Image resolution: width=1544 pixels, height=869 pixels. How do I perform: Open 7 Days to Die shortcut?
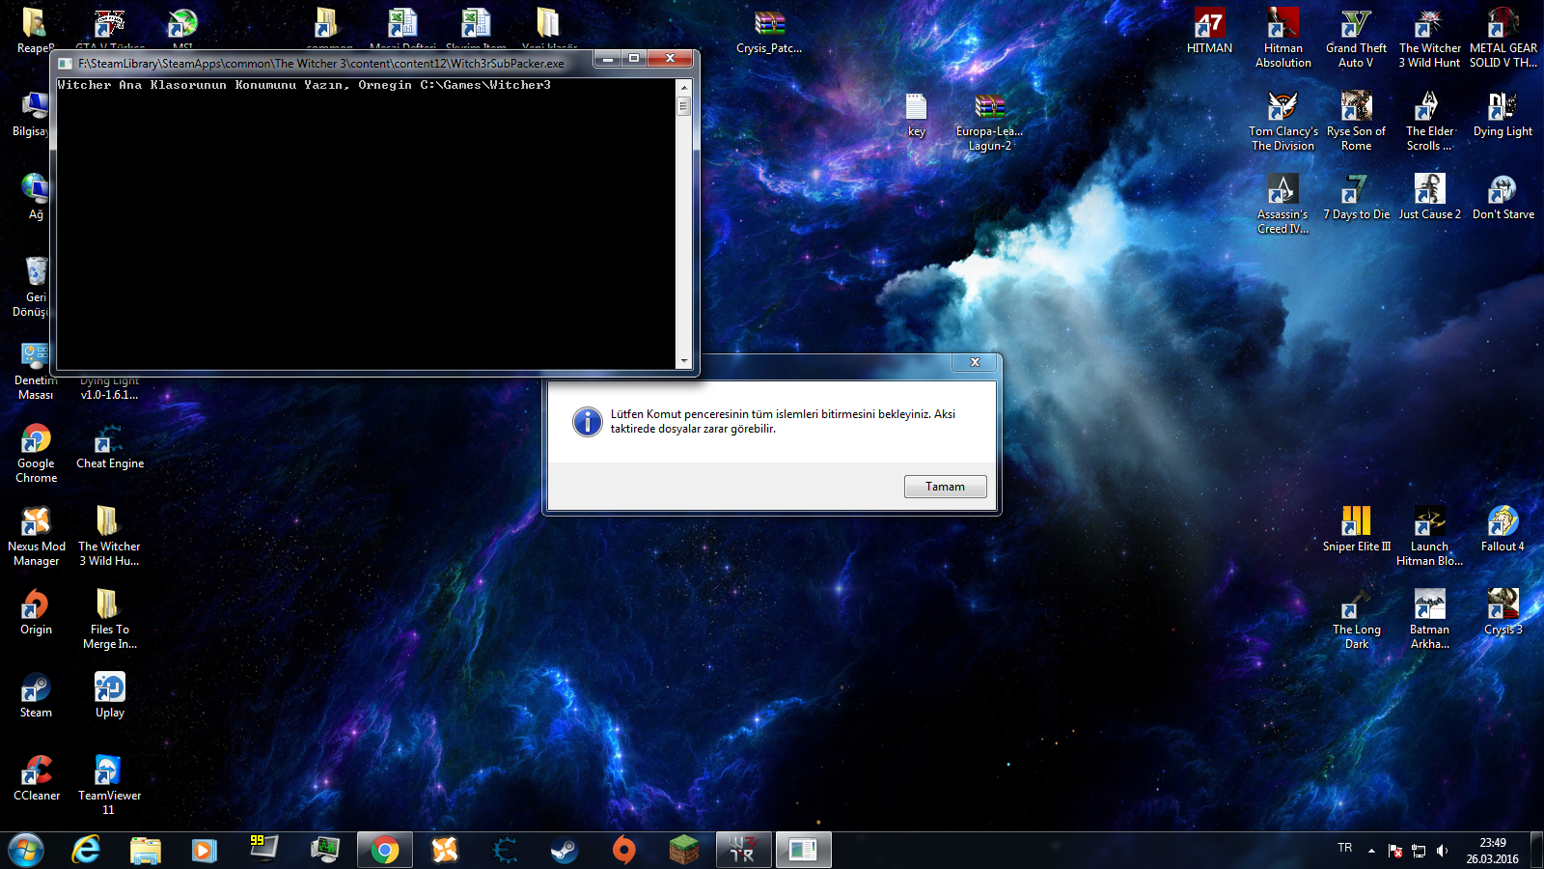(x=1356, y=197)
